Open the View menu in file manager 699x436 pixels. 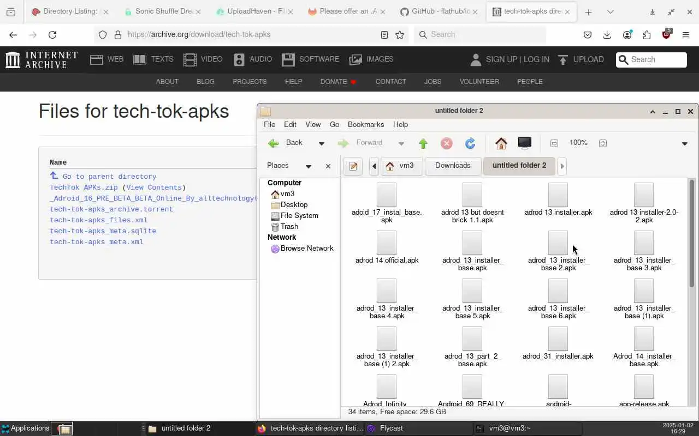(313, 124)
